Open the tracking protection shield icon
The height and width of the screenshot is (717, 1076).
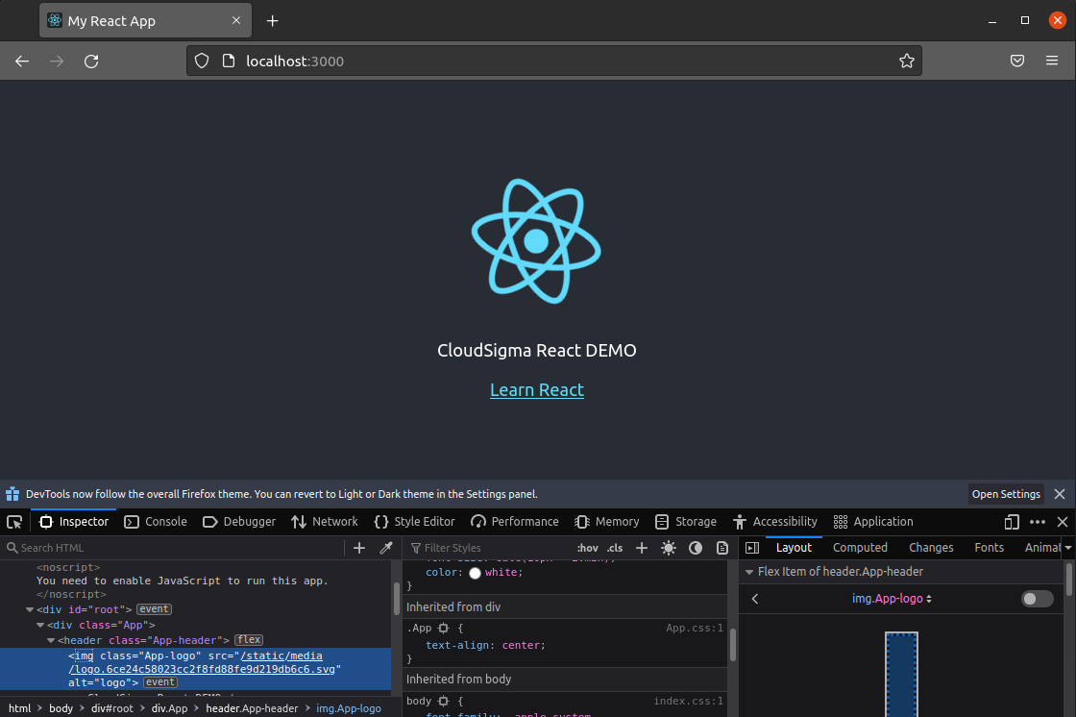pos(202,62)
